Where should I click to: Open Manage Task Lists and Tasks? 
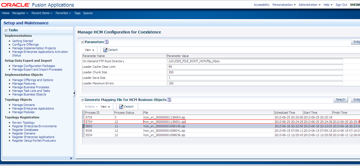(31, 91)
